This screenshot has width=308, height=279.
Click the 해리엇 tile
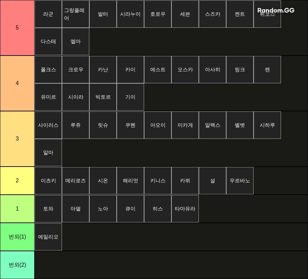click(130, 181)
